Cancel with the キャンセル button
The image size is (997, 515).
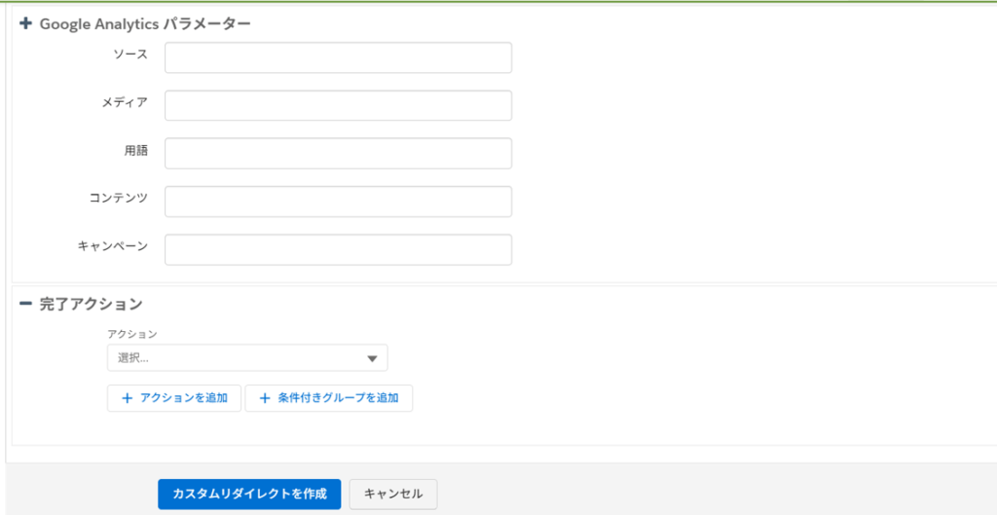(x=393, y=494)
